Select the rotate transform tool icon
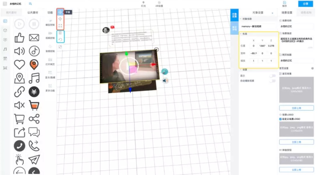 point(60,19)
